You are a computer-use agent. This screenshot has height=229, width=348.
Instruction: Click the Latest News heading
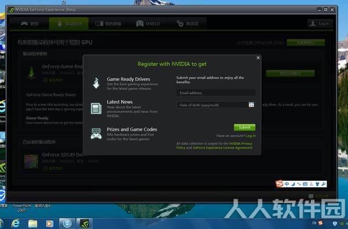point(119,102)
